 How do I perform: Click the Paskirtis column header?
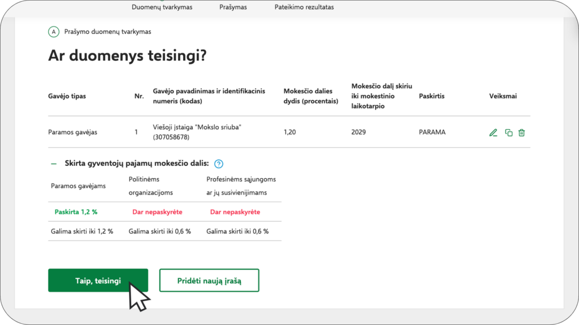pyautogui.click(x=431, y=96)
